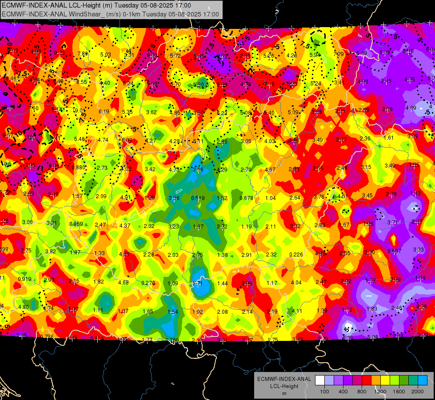Screen dimensions: 435x400
Task: Click the grid value '4.91'
Action: 125,197
